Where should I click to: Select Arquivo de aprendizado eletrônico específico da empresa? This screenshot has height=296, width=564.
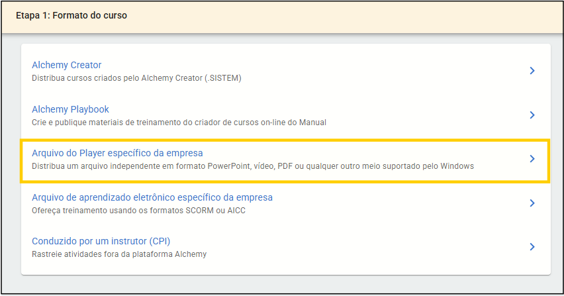point(152,197)
